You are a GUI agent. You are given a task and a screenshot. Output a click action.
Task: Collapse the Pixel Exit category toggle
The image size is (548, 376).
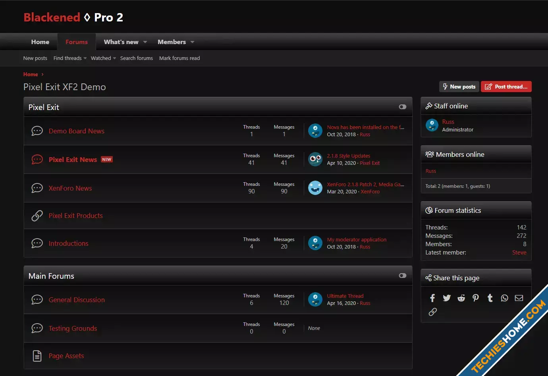403,107
